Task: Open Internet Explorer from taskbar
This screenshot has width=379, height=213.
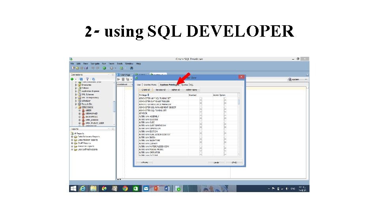Action: (83, 189)
